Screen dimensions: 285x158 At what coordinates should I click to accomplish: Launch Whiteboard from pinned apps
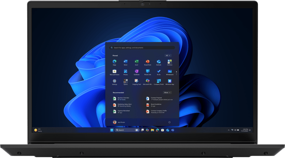(170, 72)
